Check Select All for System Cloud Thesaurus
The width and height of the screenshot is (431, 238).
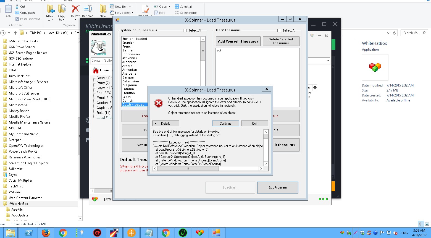click(x=185, y=31)
